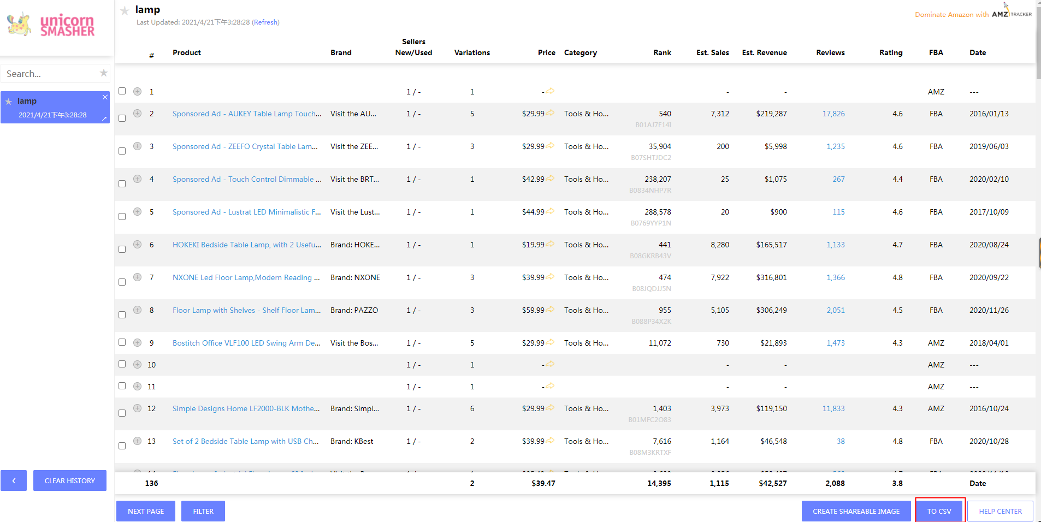Tick the checkbox for AUKEY Table Lamp row
The image size is (1041, 522).
coord(122,118)
